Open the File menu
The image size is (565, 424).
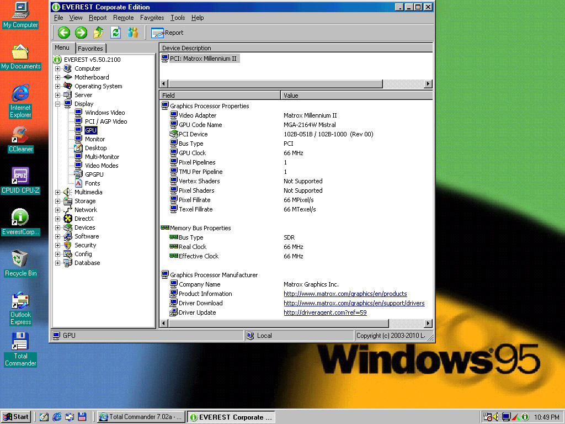click(58, 18)
